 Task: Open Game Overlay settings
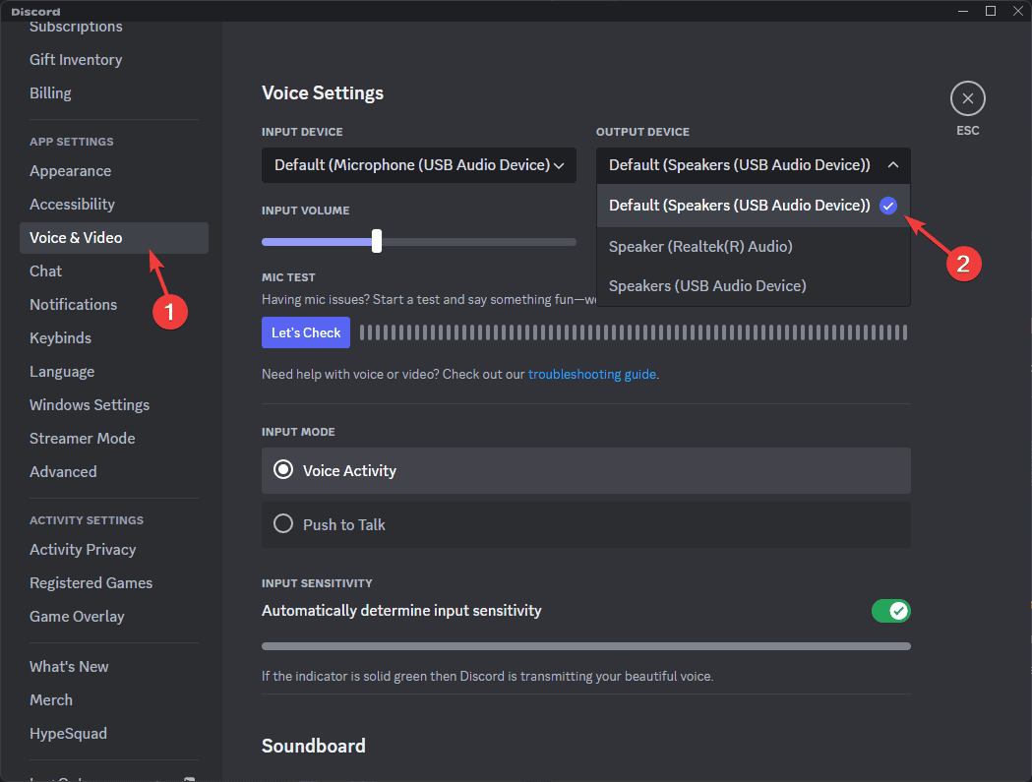click(77, 616)
